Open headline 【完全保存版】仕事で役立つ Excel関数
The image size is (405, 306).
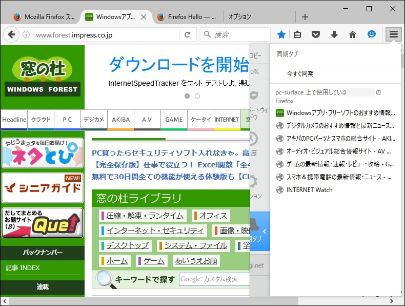(171, 165)
